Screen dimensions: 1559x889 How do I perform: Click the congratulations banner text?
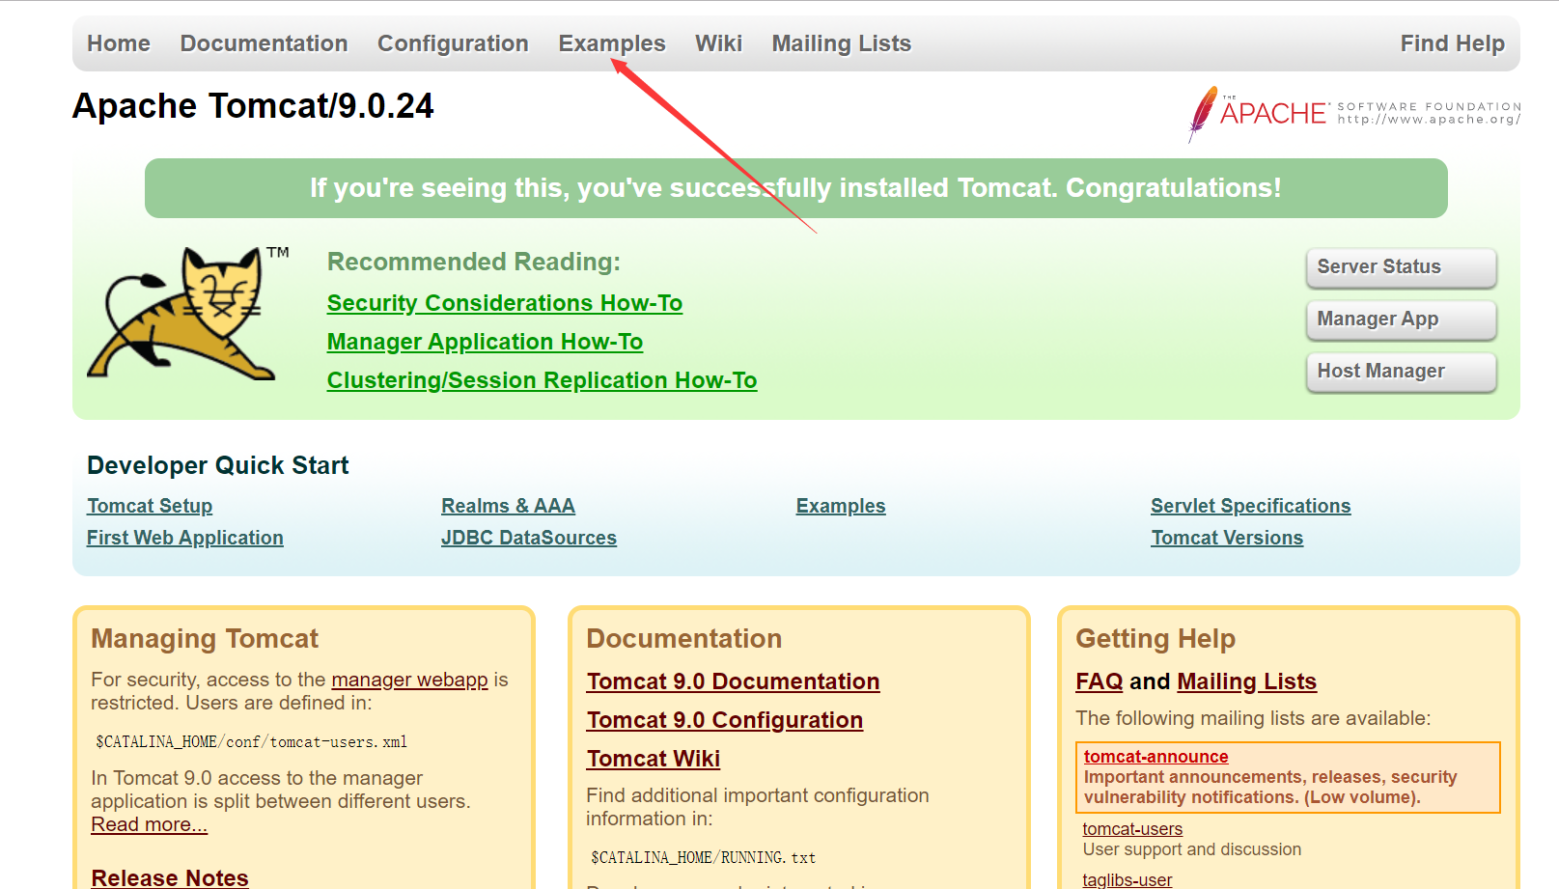pos(795,187)
